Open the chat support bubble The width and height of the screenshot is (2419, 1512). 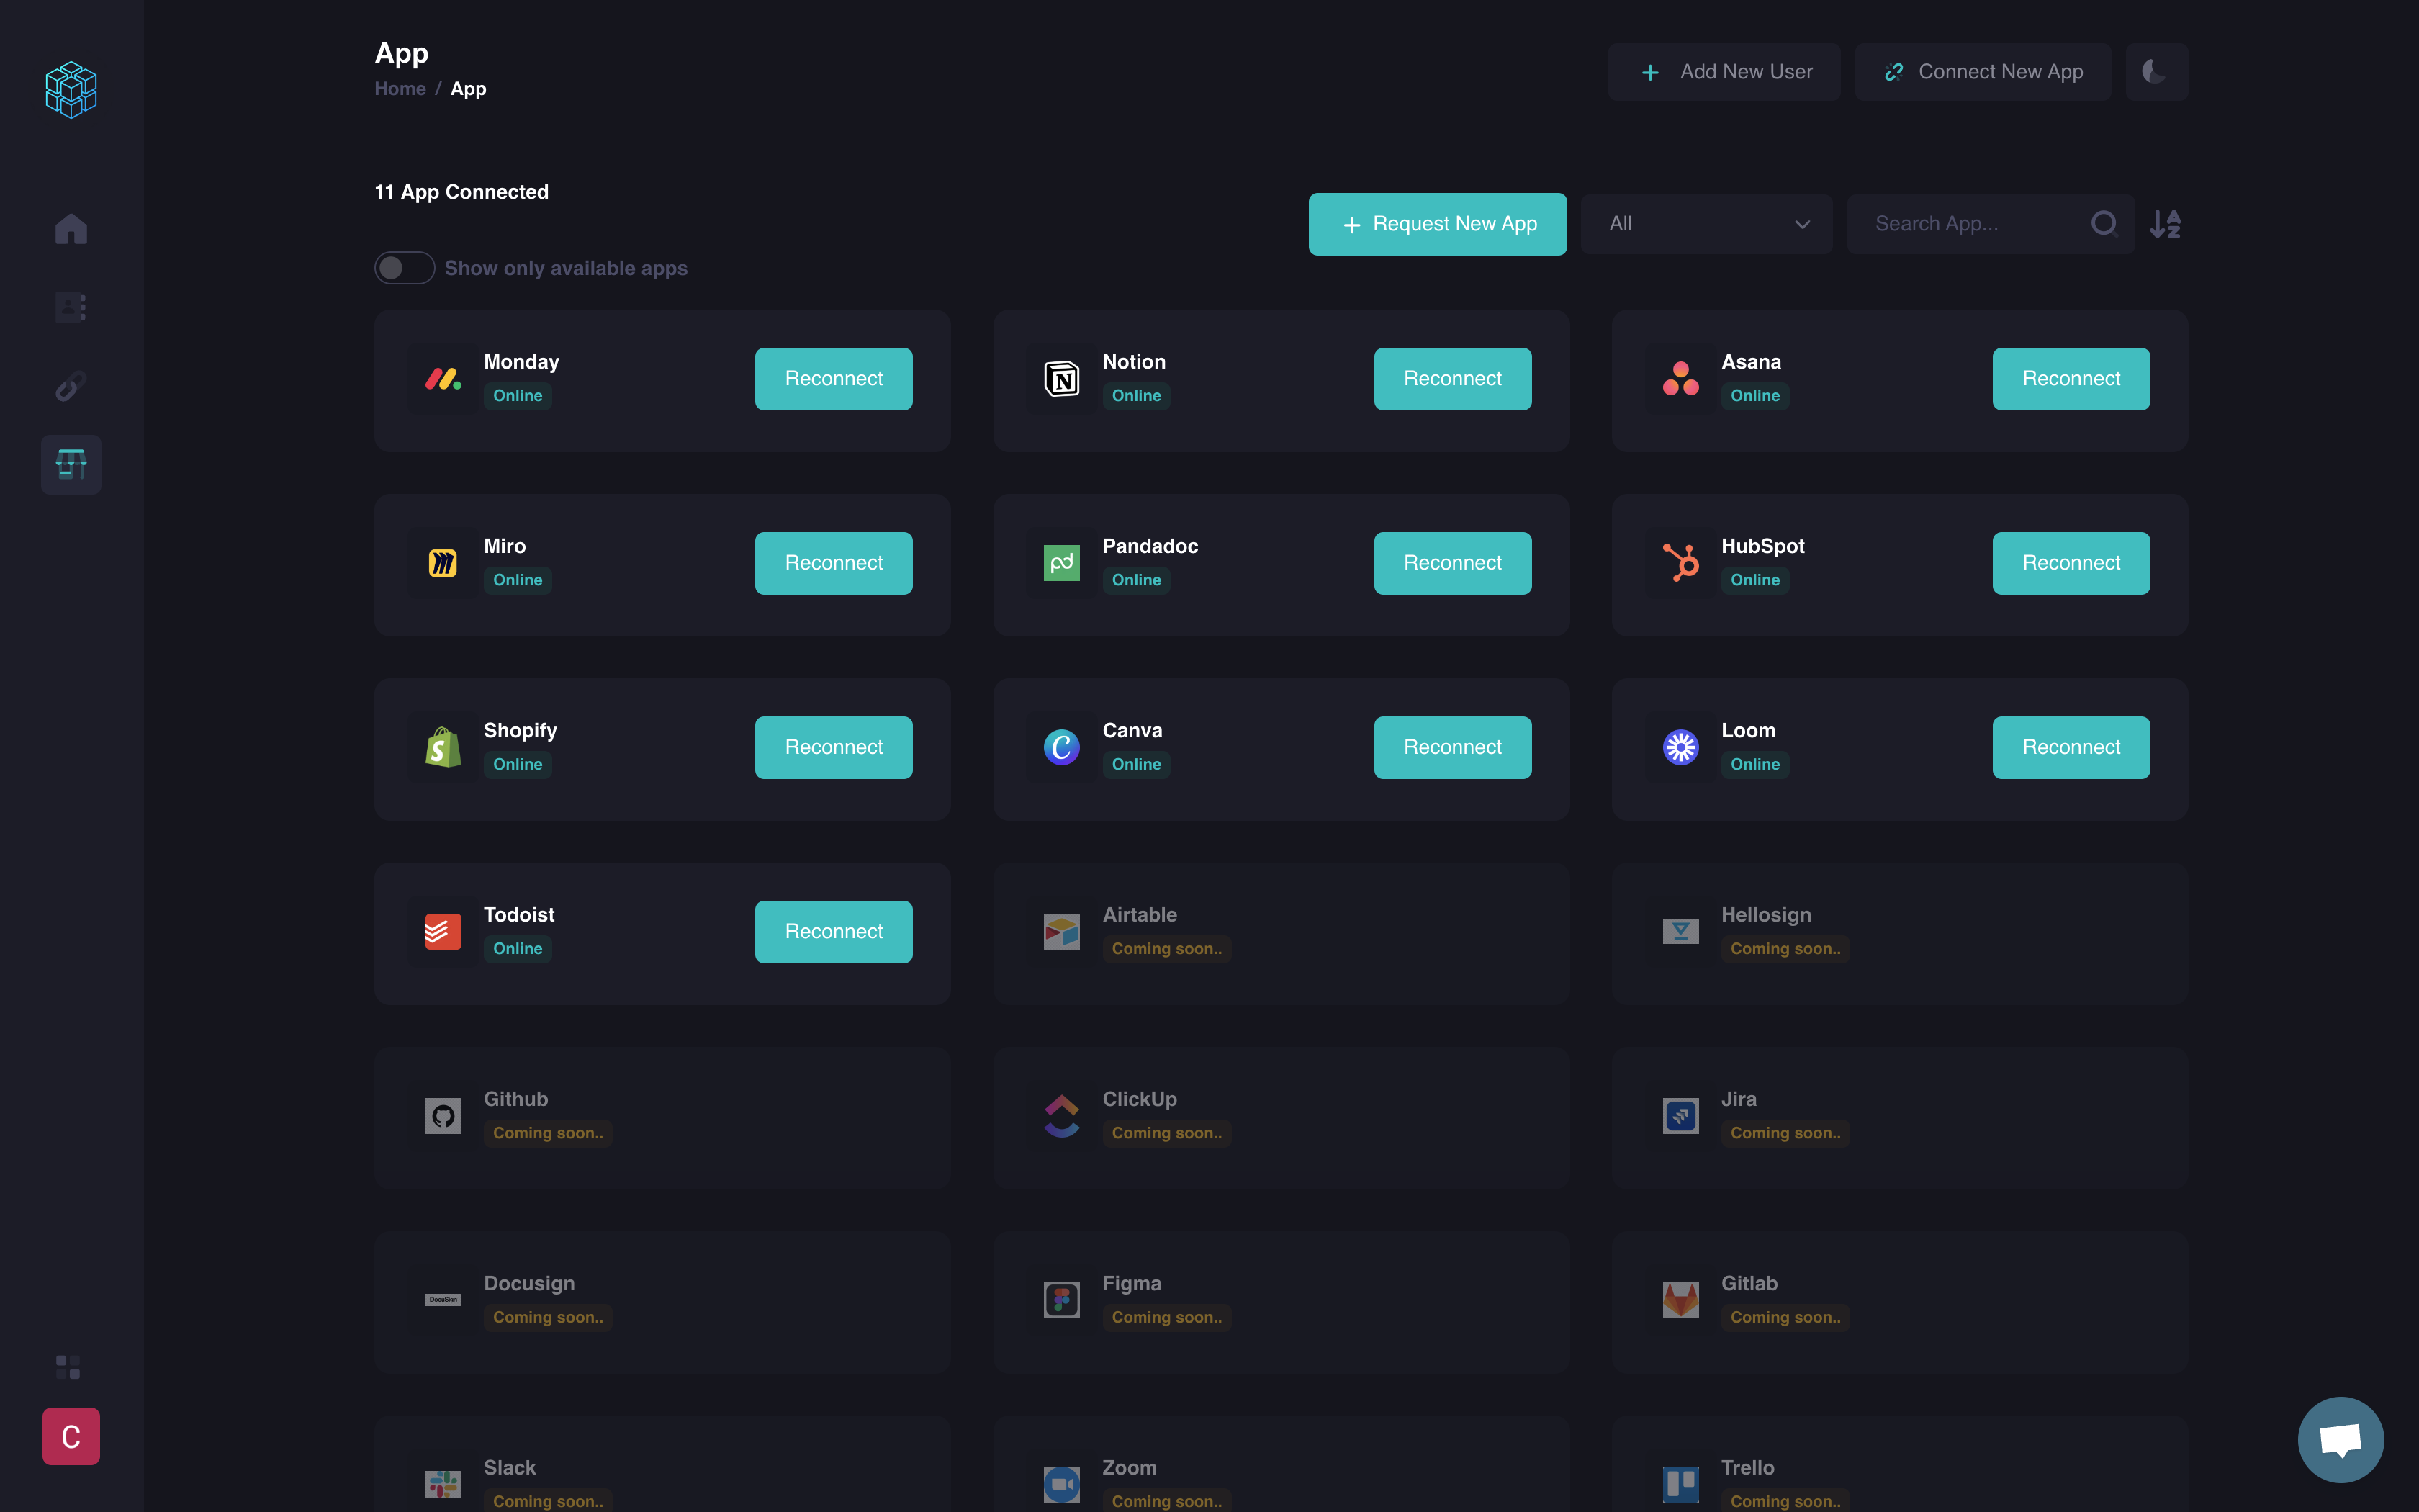click(2340, 1439)
